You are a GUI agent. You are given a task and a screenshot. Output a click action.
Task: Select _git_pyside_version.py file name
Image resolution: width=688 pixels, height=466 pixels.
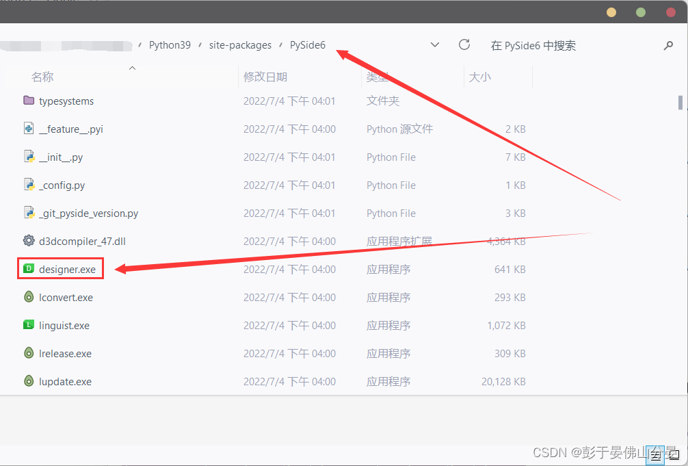[x=88, y=213]
